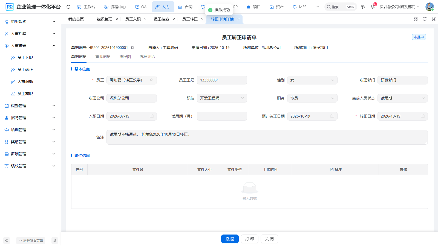Switch to the 流程图 tab
This screenshot has width=438, height=246.
[x=125, y=57]
